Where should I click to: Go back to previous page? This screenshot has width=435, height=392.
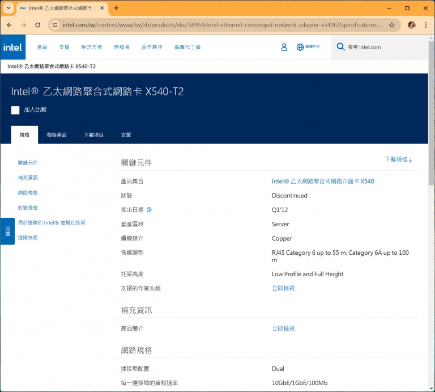point(10,25)
